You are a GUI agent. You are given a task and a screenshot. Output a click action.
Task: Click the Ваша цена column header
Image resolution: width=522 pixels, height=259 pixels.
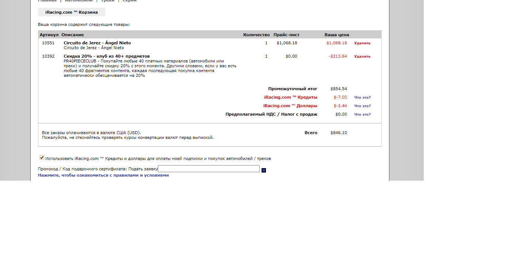coord(337,35)
